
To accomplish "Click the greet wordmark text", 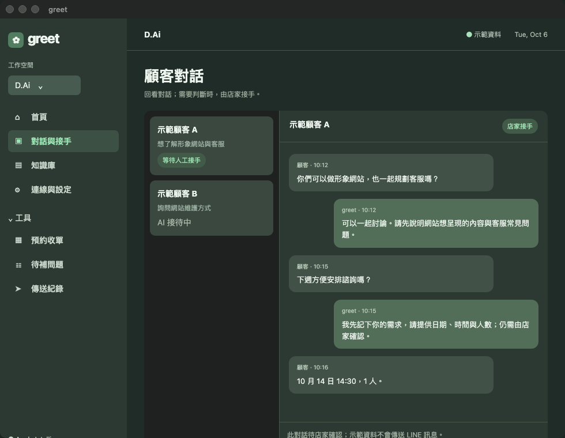I will coord(44,39).
